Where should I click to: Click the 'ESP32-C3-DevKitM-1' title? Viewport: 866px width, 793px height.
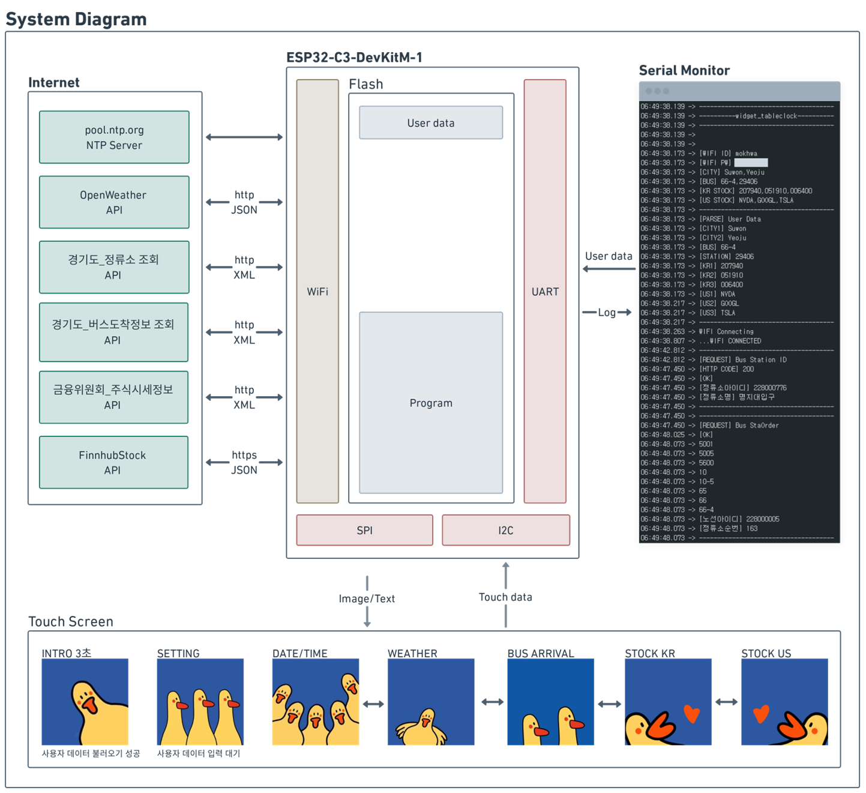coord(354,58)
